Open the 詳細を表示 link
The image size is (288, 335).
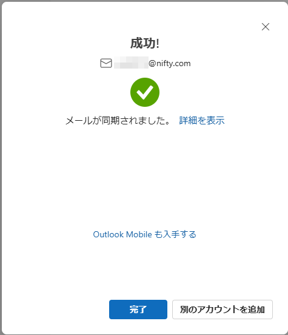tap(202, 121)
